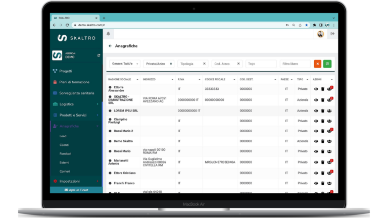Viewport: 388px width, 218px height.
Task: Open the Fornitori submenu item
Action: pos(65,154)
